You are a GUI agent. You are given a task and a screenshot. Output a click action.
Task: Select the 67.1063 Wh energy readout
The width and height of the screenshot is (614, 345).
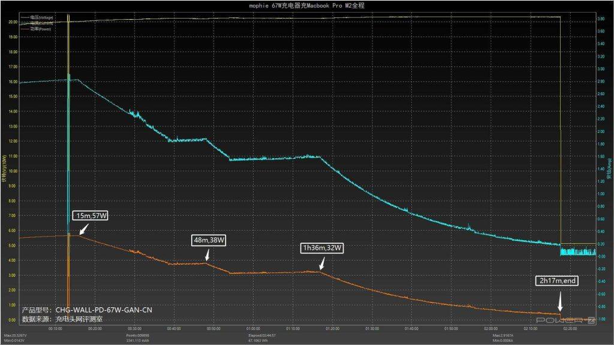click(257, 341)
